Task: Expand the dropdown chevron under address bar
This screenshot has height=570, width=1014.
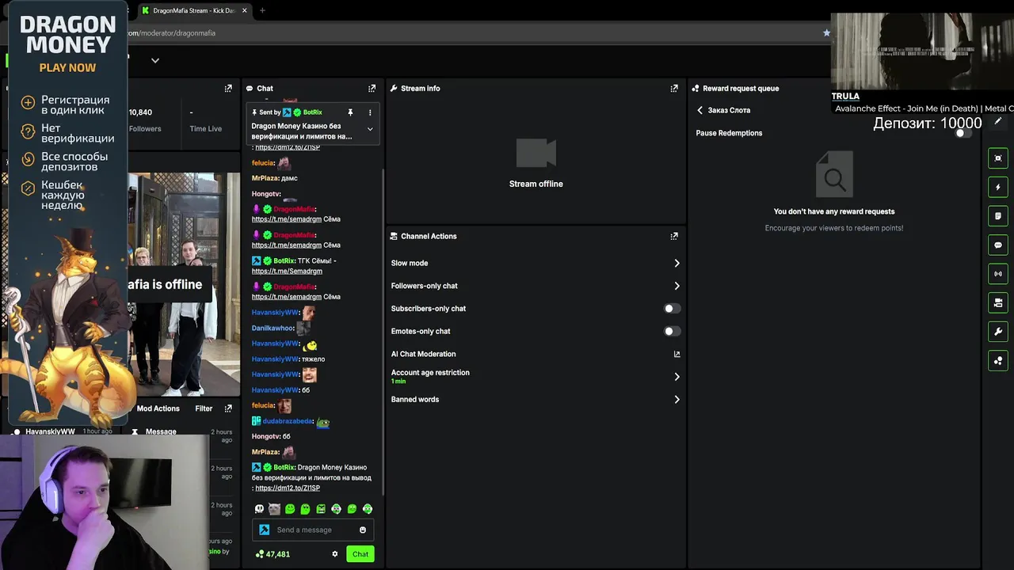Action: (x=155, y=60)
